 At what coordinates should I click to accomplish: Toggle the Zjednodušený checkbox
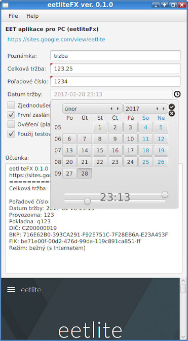click(x=11, y=106)
